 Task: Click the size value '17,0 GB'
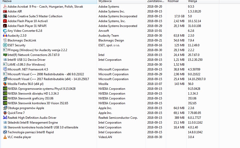click(x=179, y=16)
